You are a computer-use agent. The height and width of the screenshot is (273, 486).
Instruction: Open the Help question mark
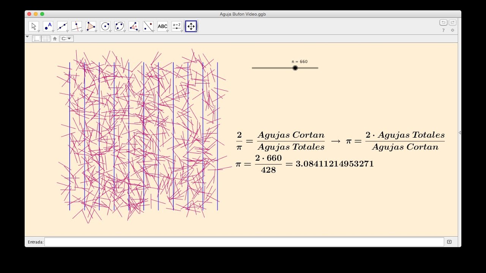tap(443, 30)
